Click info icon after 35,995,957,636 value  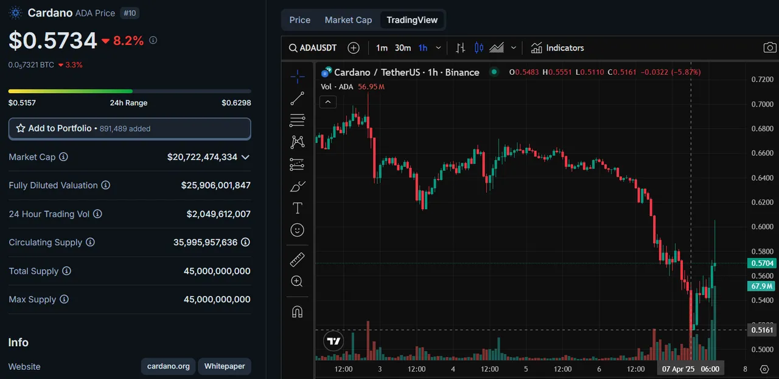point(245,242)
